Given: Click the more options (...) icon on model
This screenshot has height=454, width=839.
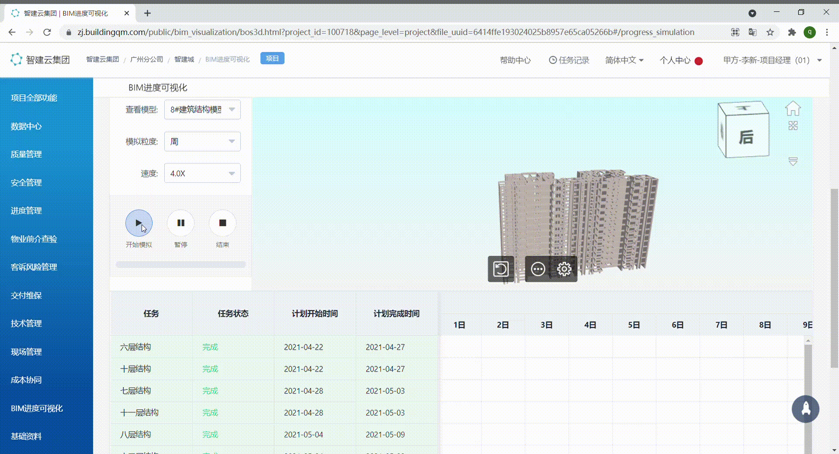Looking at the screenshot, I should (537, 269).
